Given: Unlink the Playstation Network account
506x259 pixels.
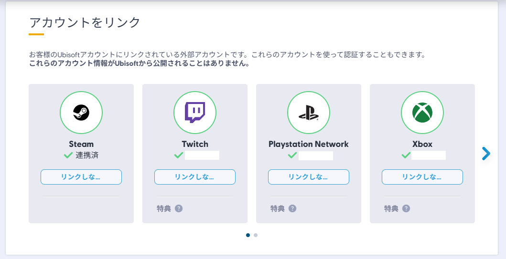Looking at the screenshot, I should 308,177.
